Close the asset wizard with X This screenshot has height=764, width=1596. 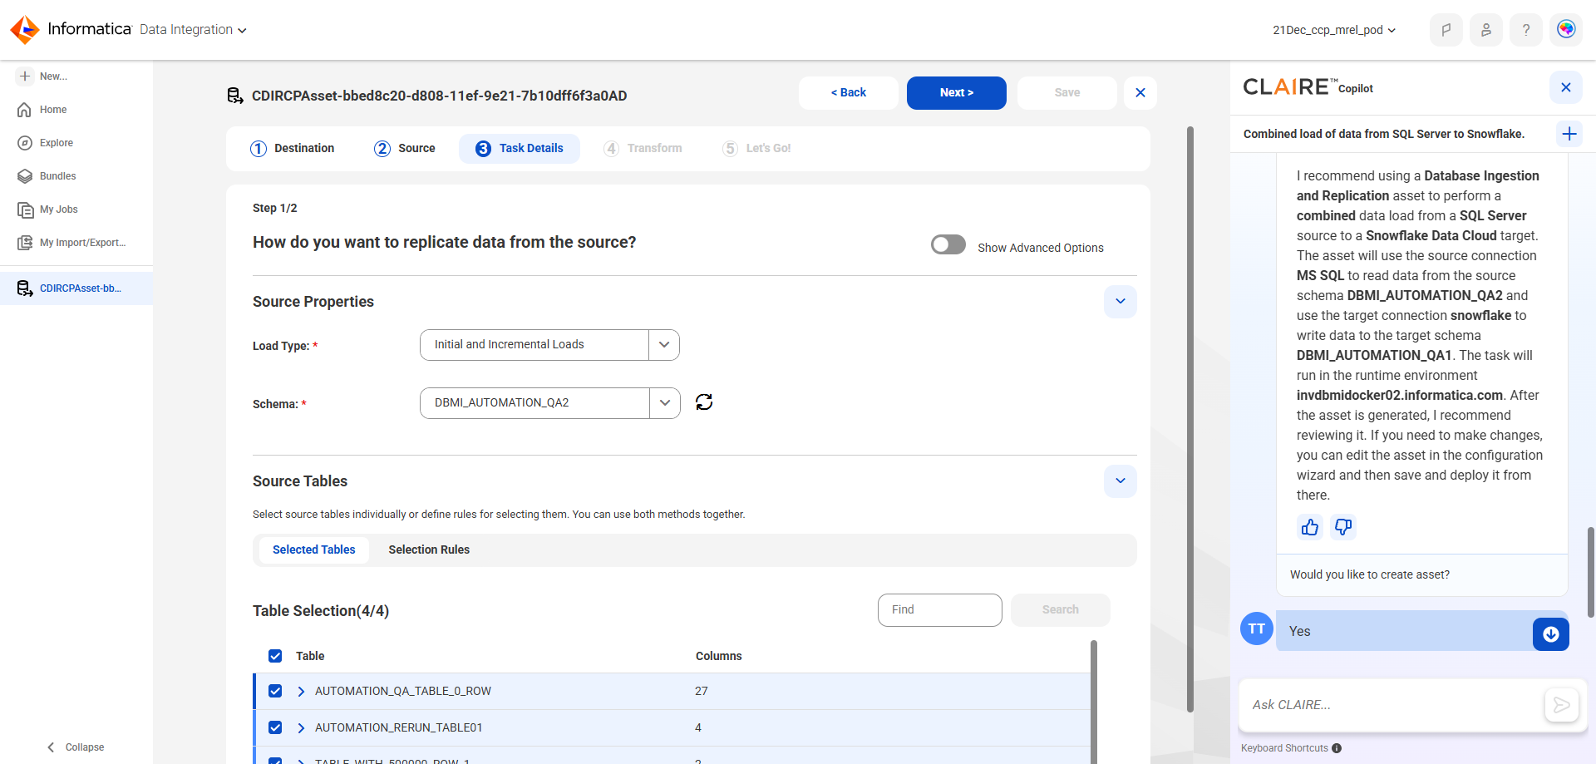tap(1140, 93)
